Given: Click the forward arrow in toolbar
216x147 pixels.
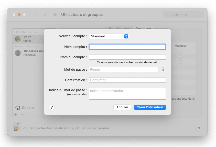Looking at the screenshot, I should 45,15.
